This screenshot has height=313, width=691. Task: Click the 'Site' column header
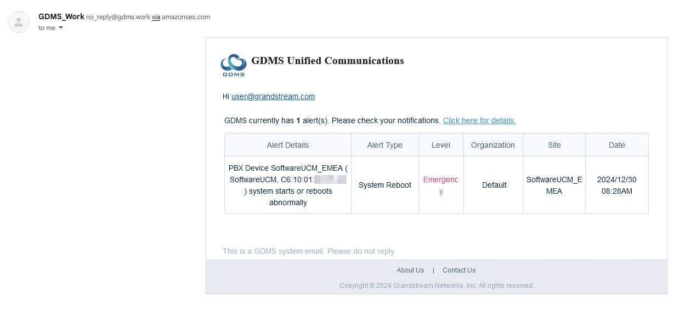(x=554, y=145)
